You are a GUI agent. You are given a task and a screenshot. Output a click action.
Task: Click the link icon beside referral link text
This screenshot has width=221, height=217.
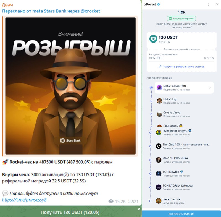(x=160, y=66)
